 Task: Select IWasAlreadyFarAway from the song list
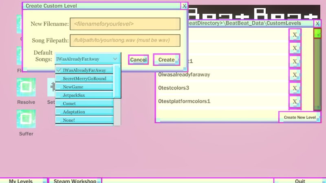[x=84, y=70]
